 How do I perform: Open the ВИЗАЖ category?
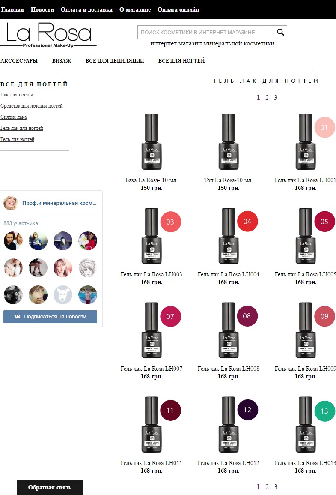(62, 61)
